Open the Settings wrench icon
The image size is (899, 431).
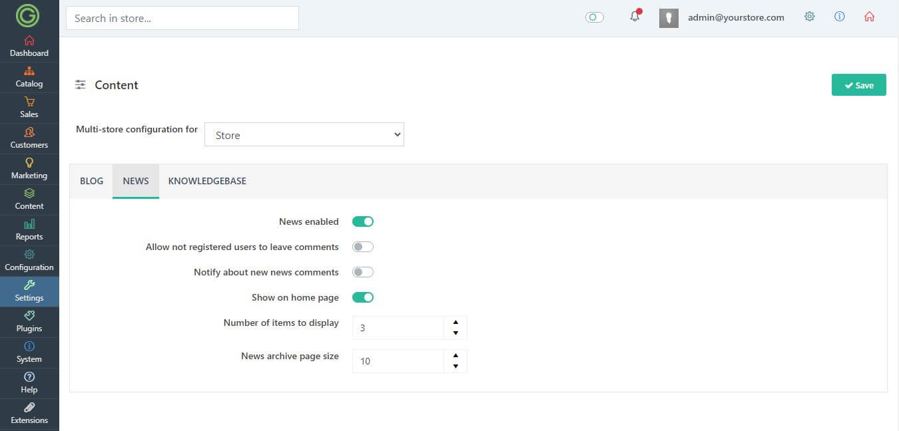click(29, 285)
